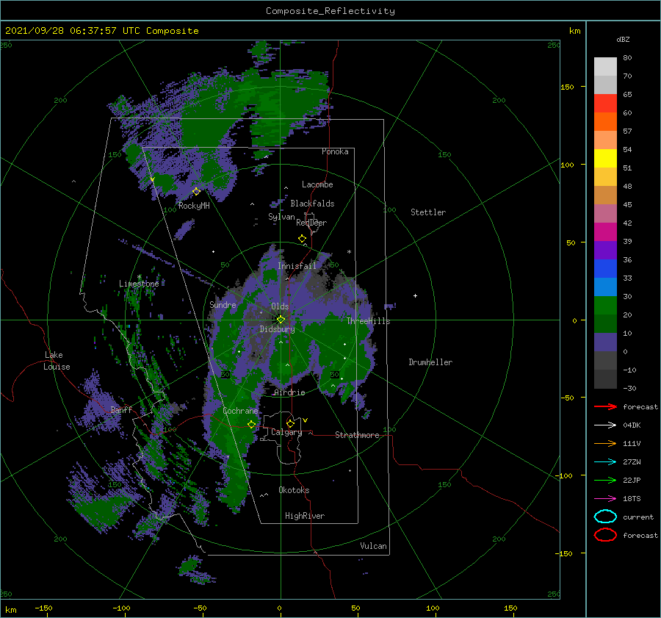661x618 pixels.
Task: Click the Composite_Reflectivity title text
Action: [x=330, y=11]
